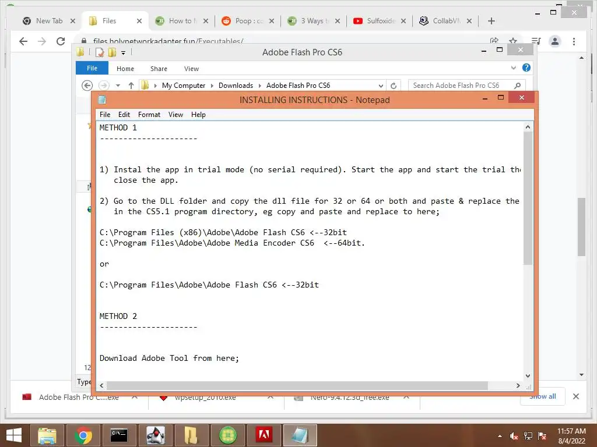
Task: Open Notepad's Format menu
Action: [149, 115]
